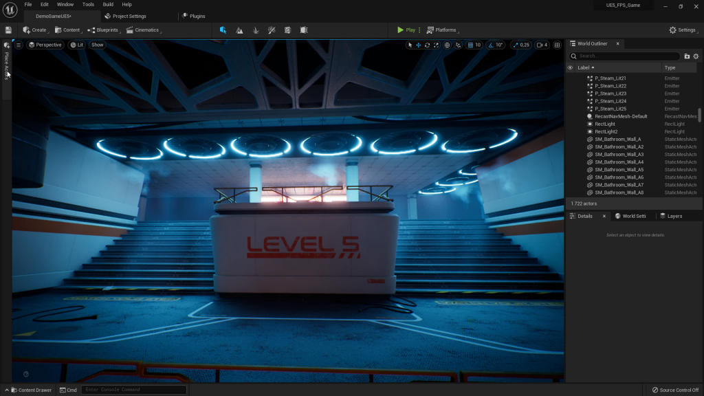Screen dimensions: 704x396
Task: Cycle world/local coordinate system globe icon
Action: pyautogui.click(x=447, y=45)
